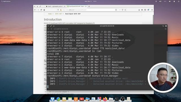The width and height of the screenshot is (181, 102).
Task: Toggle Firefox sidebar icon
Action: click(145, 10)
